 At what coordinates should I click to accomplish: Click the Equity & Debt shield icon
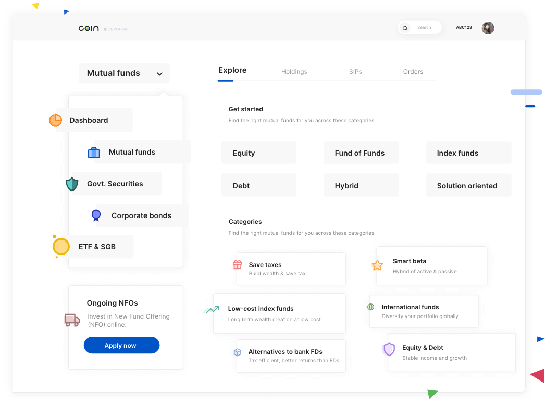389,349
